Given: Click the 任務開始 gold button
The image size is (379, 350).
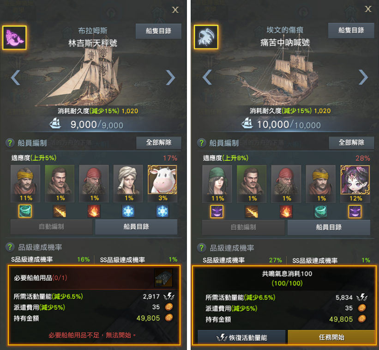Looking at the screenshot, I should [x=331, y=337].
